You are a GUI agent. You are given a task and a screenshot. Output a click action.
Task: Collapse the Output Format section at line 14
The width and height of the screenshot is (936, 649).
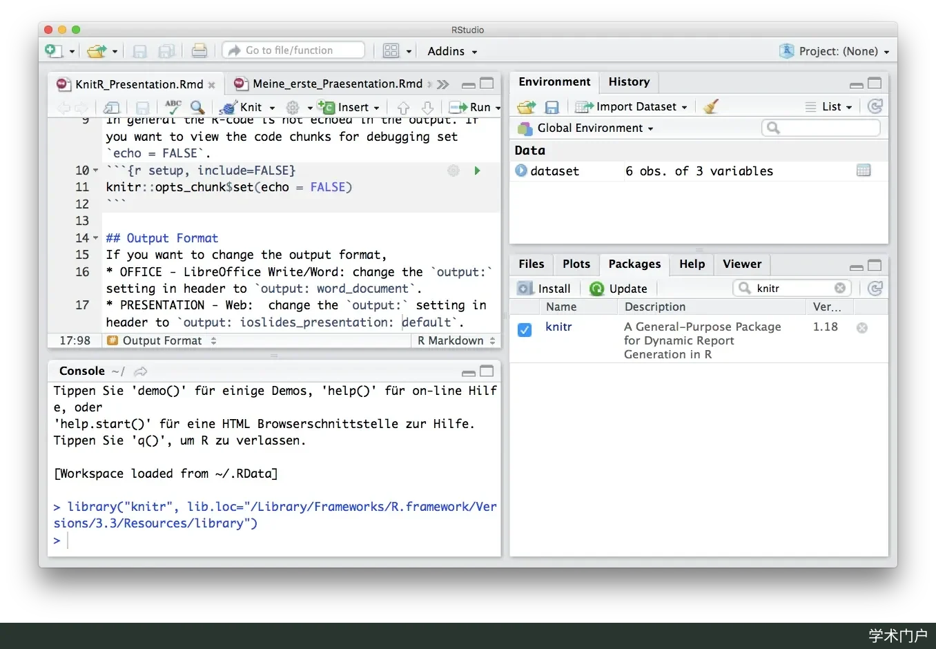coord(95,238)
